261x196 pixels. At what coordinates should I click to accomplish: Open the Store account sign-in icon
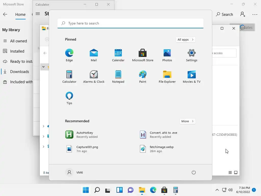pyautogui.click(x=243, y=15)
